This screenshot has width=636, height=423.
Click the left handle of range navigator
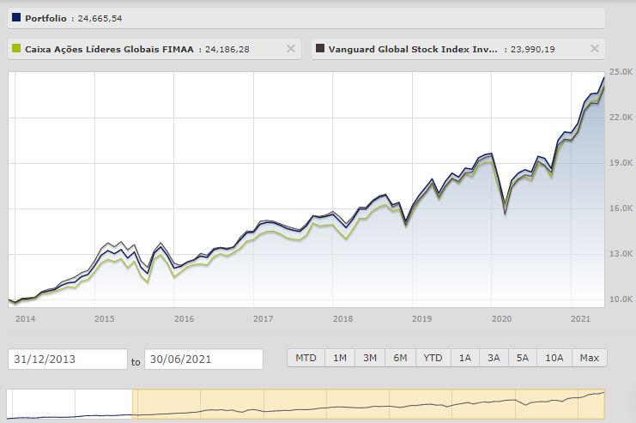click(x=133, y=404)
